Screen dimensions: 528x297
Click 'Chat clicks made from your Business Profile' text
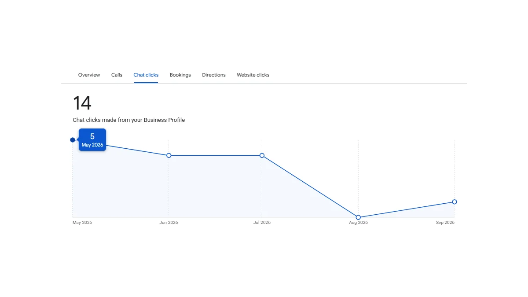[129, 120]
